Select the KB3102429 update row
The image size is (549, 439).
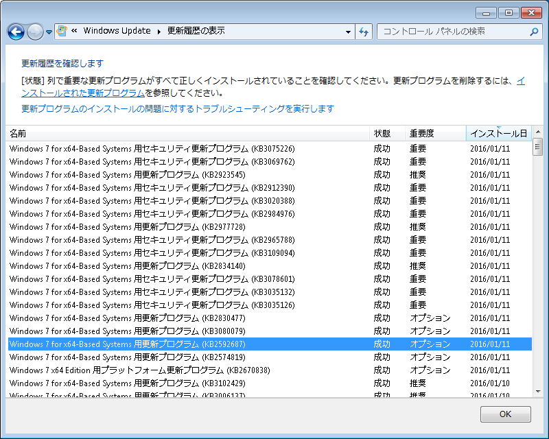[x=270, y=383]
